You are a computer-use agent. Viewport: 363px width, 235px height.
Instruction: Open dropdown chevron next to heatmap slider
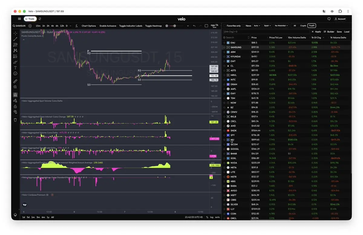tap(188, 26)
